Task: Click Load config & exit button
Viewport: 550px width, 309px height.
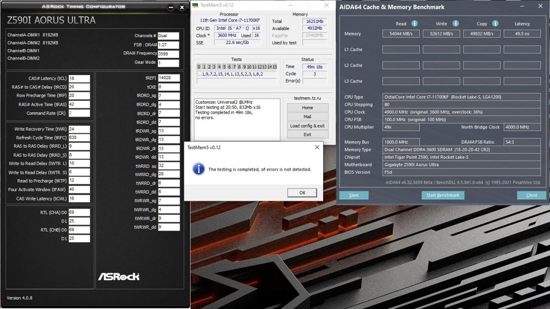Action: pos(308,126)
